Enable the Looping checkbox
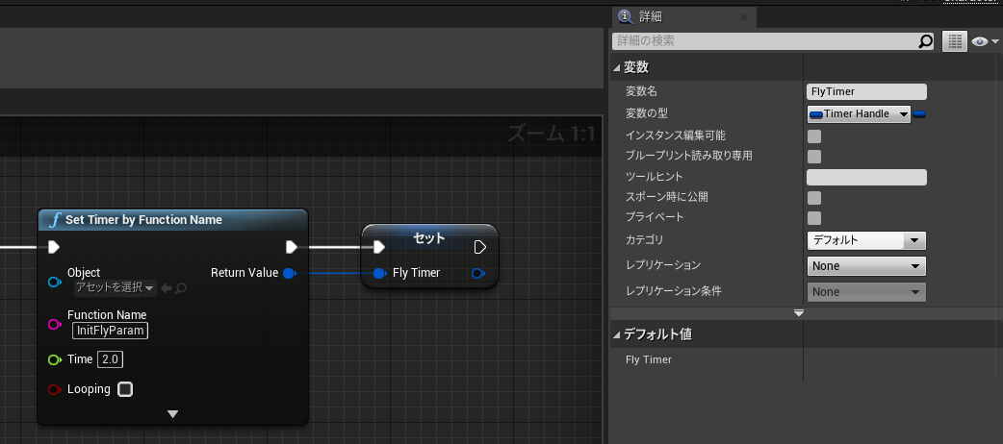This screenshot has height=444, width=1003. [x=125, y=389]
